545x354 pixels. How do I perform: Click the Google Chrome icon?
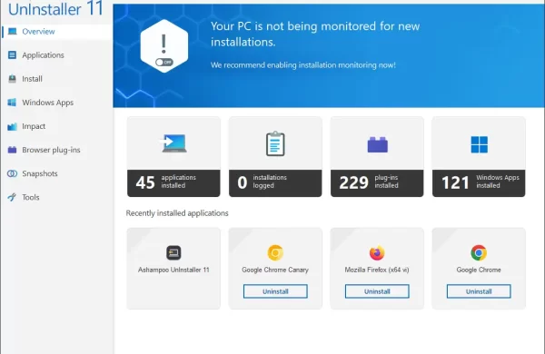[479, 252]
